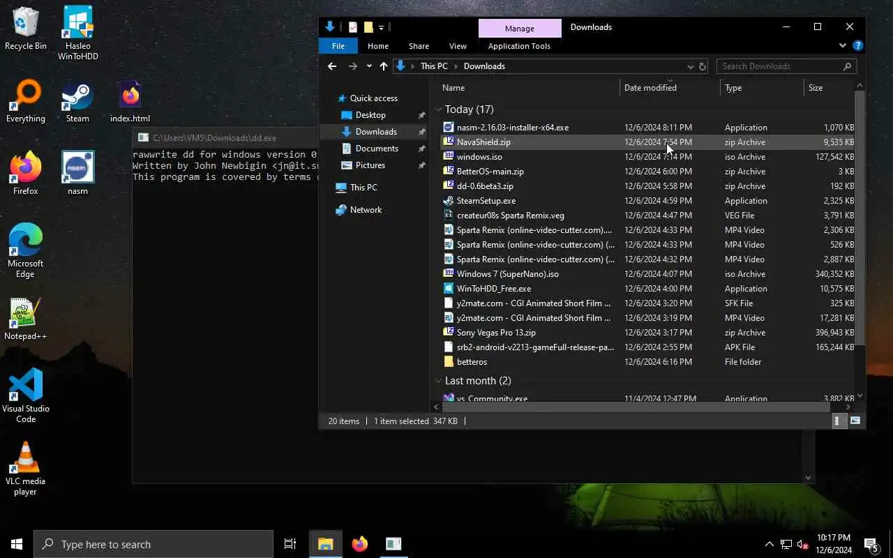The width and height of the screenshot is (893, 558).
Task: Collapse the Last month (2) group
Action: [438, 381]
